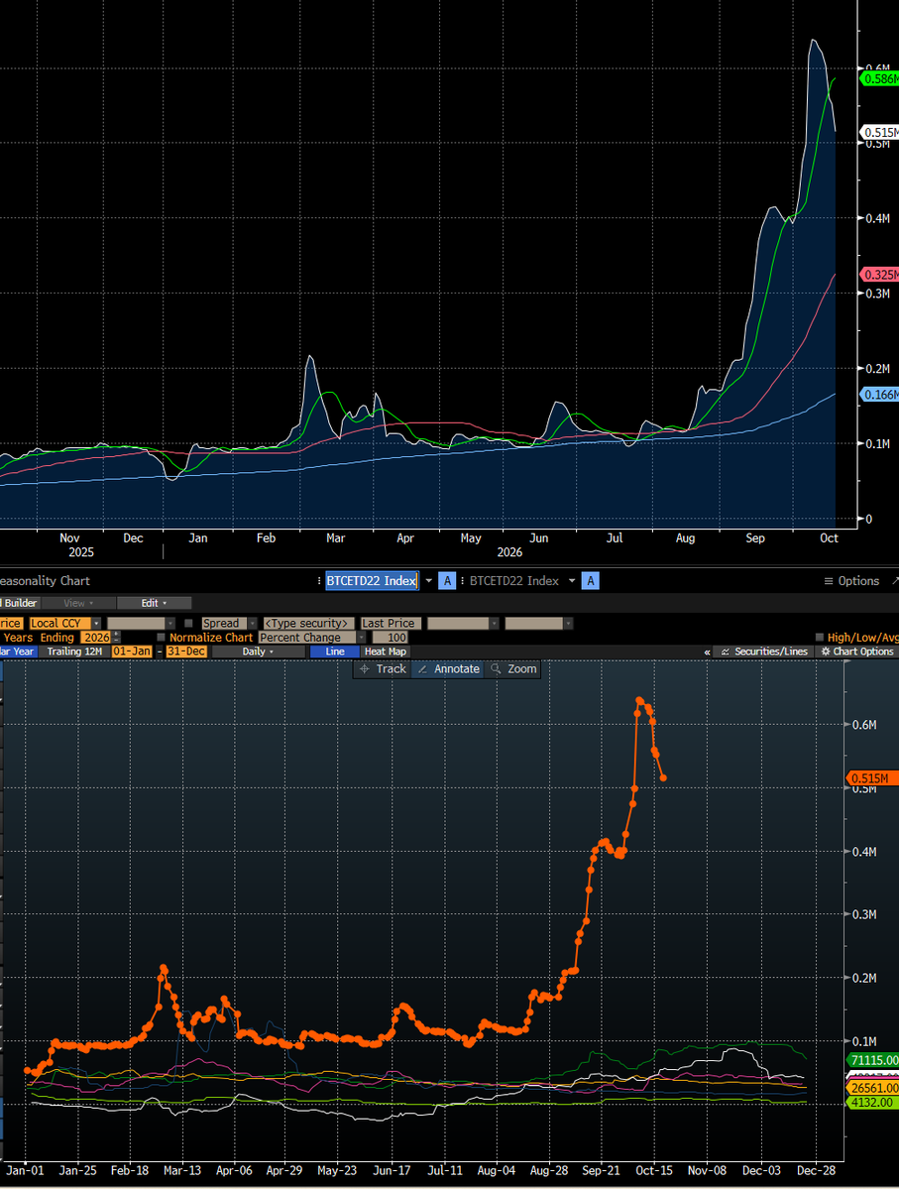Click the drag handle before the highlighted BTCETD22 field
This screenshot has height=1189, width=899.
click(x=319, y=581)
